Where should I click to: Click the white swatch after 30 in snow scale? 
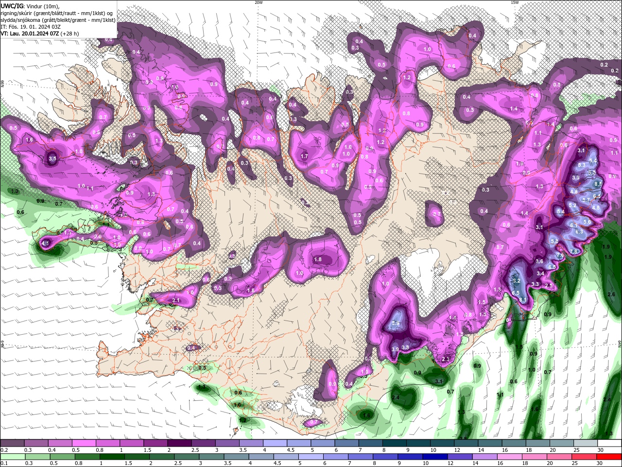click(x=609, y=443)
